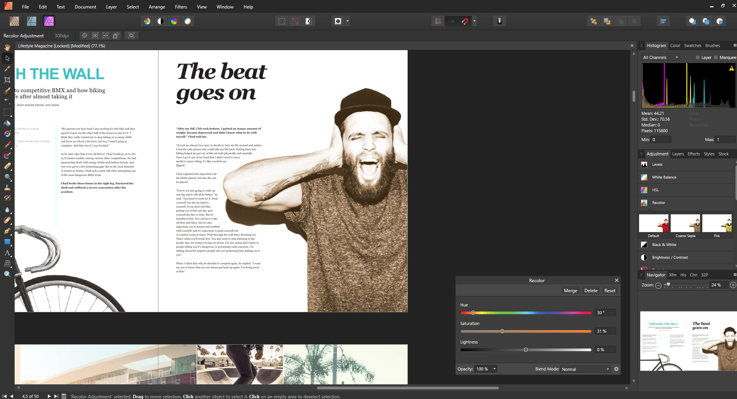Image resolution: width=737 pixels, height=399 pixels.
Task: Select the Move tool arrow
Action: (x=7, y=58)
